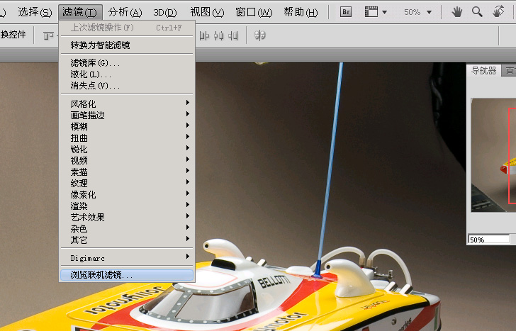
Task: Expand the 风格化 submenu
Action: pyautogui.click(x=126, y=103)
